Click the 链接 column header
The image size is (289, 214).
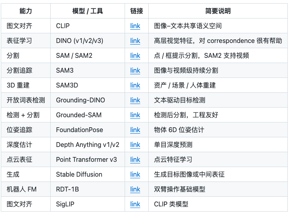click(x=137, y=11)
